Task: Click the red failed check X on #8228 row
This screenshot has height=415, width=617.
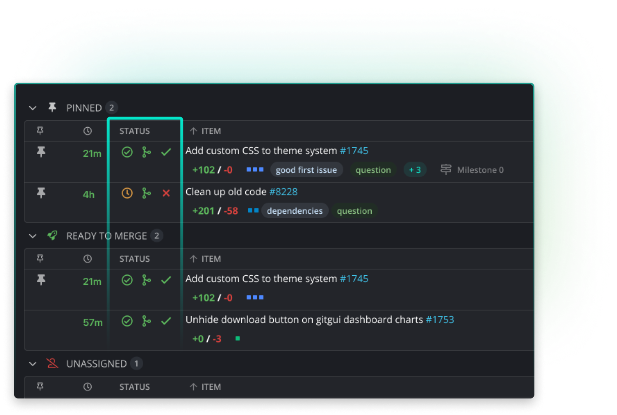Action: [166, 193]
